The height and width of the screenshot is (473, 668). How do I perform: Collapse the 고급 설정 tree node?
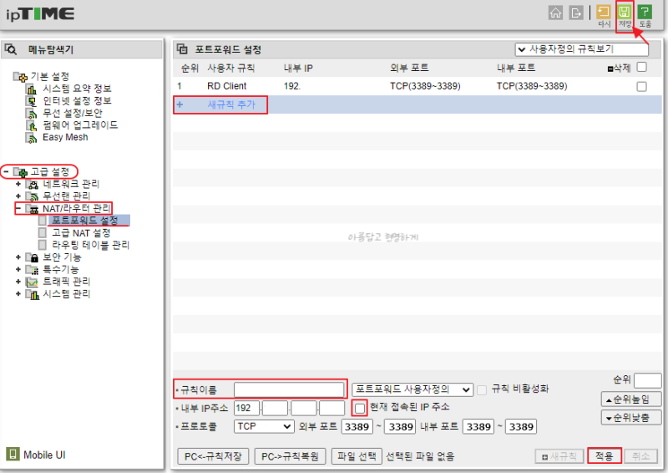6,172
